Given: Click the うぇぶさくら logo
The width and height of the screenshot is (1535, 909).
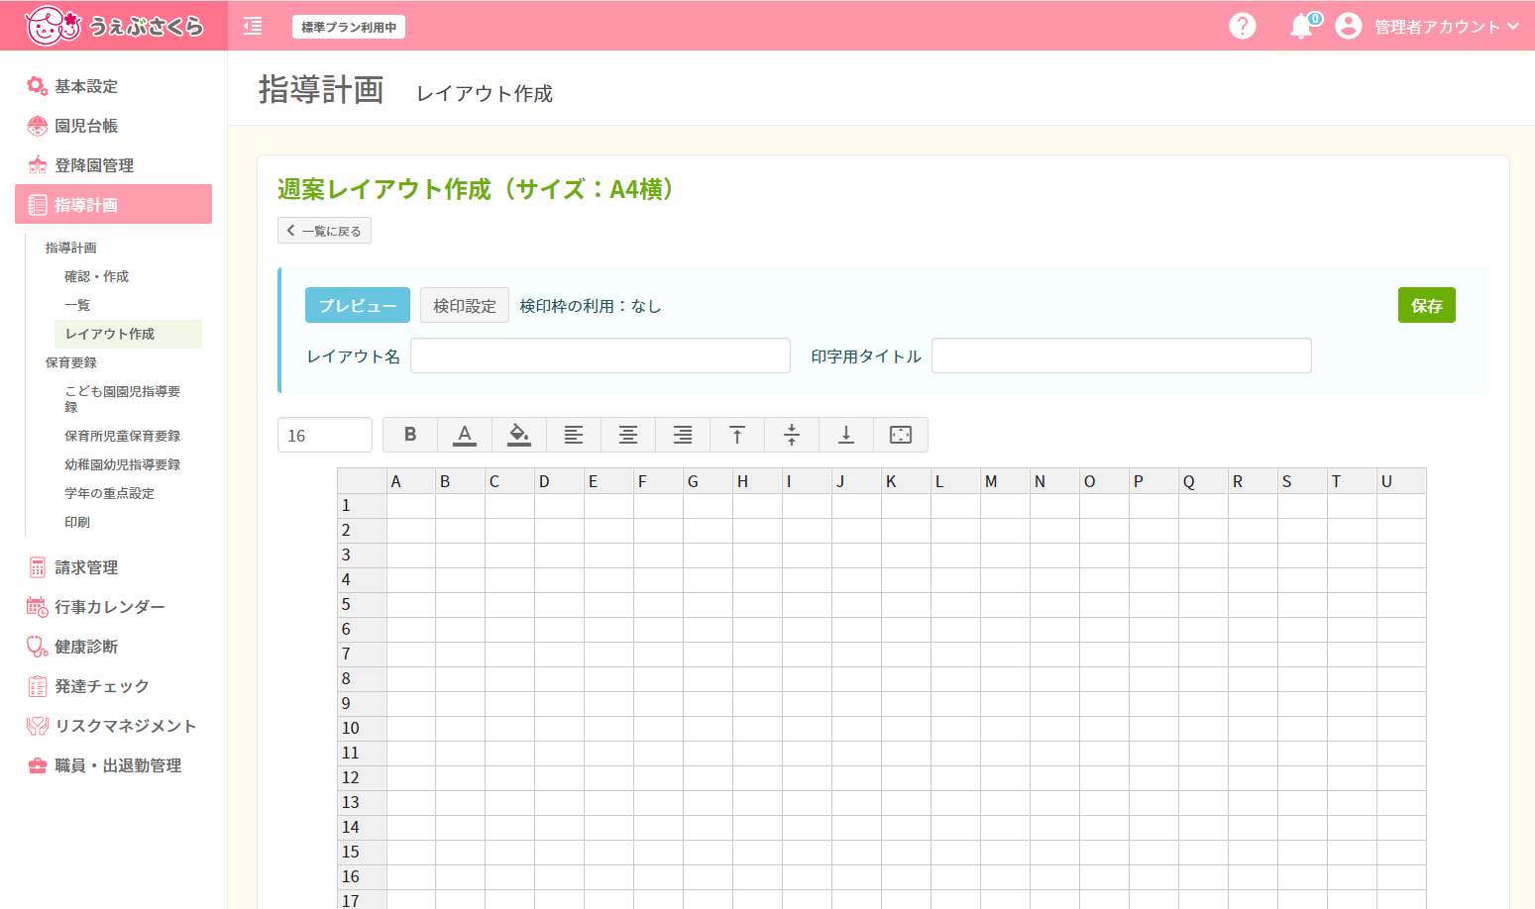Looking at the screenshot, I should click(x=113, y=26).
